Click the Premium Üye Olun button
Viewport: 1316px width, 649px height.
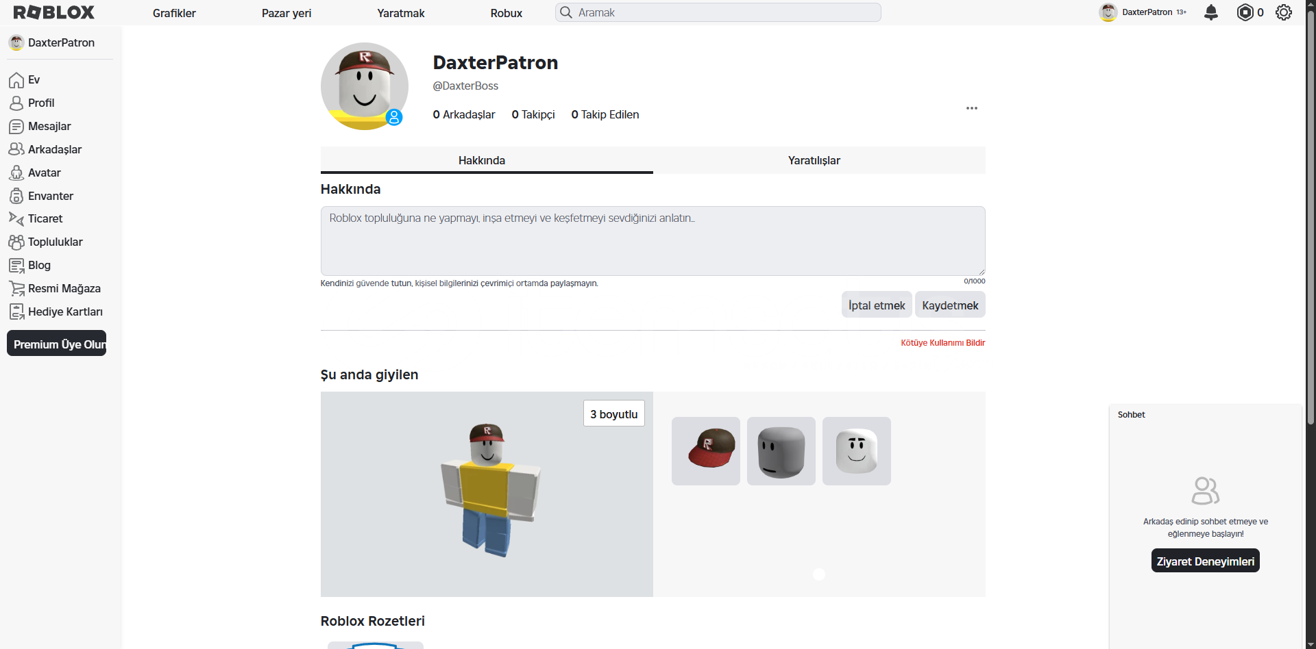tap(56, 344)
